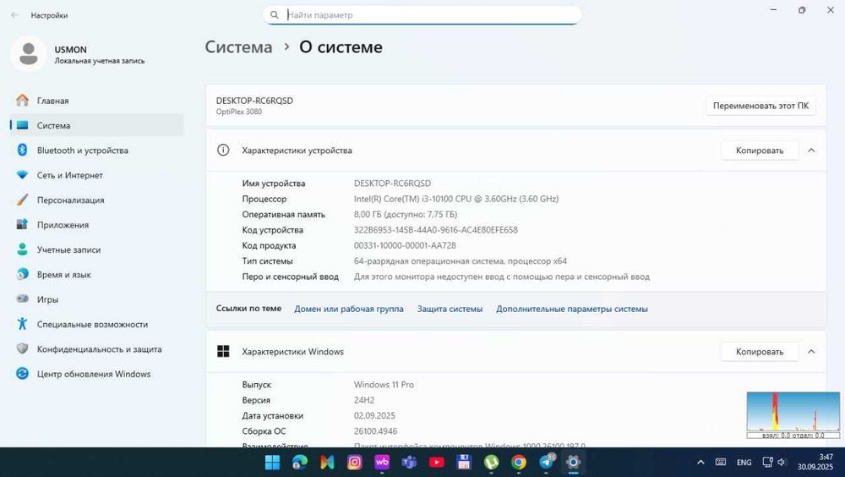Select the Система monitor icon
The image size is (845, 477).
[22, 125]
